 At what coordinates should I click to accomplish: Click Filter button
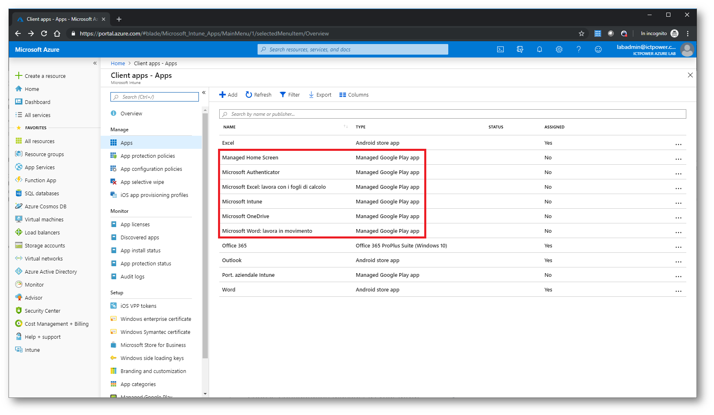290,95
